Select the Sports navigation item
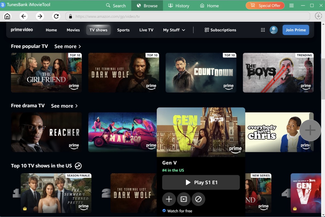This screenshot has width=325, height=217. 123,30
